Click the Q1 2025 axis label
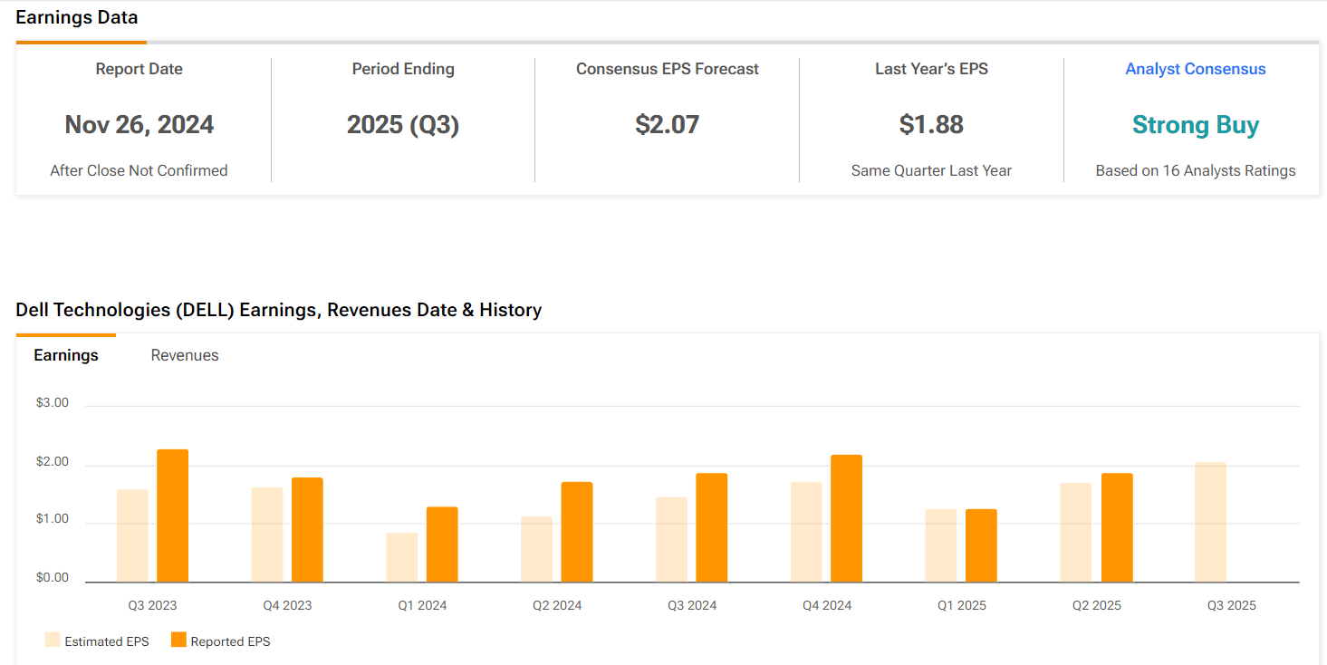The image size is (1327, 665). (x=961, y=605)
